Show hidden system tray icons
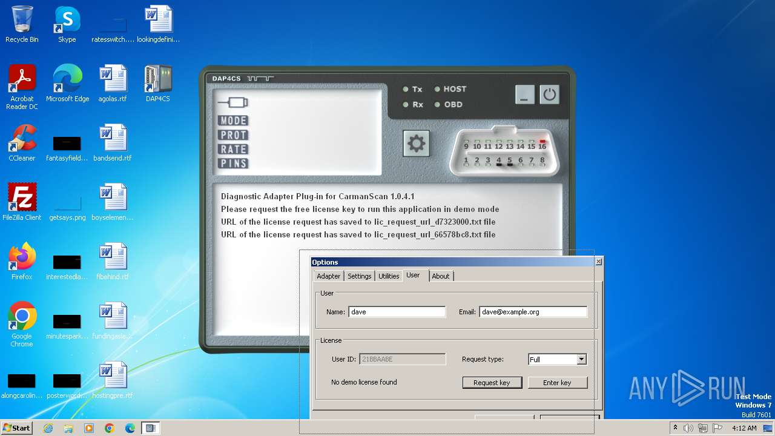The height and width of the screenshot is (436, 775). click(x=675, y=428)
